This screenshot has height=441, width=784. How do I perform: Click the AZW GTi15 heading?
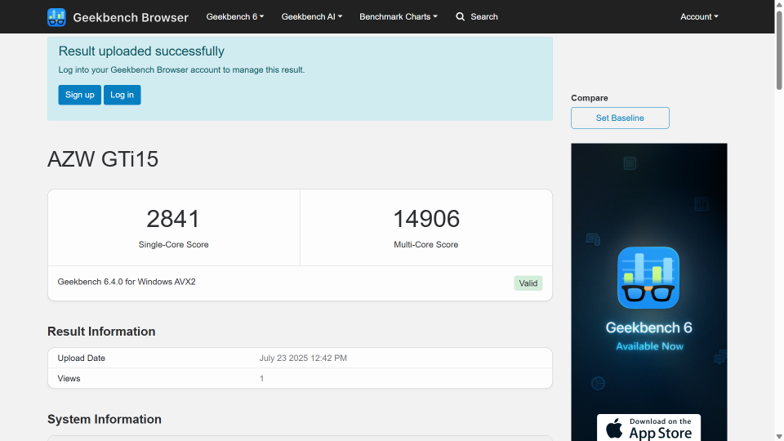pyautogui.click(x=103, y=159)
